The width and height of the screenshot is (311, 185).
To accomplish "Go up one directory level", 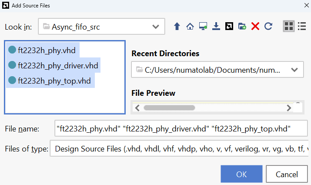I will (177, 27).
